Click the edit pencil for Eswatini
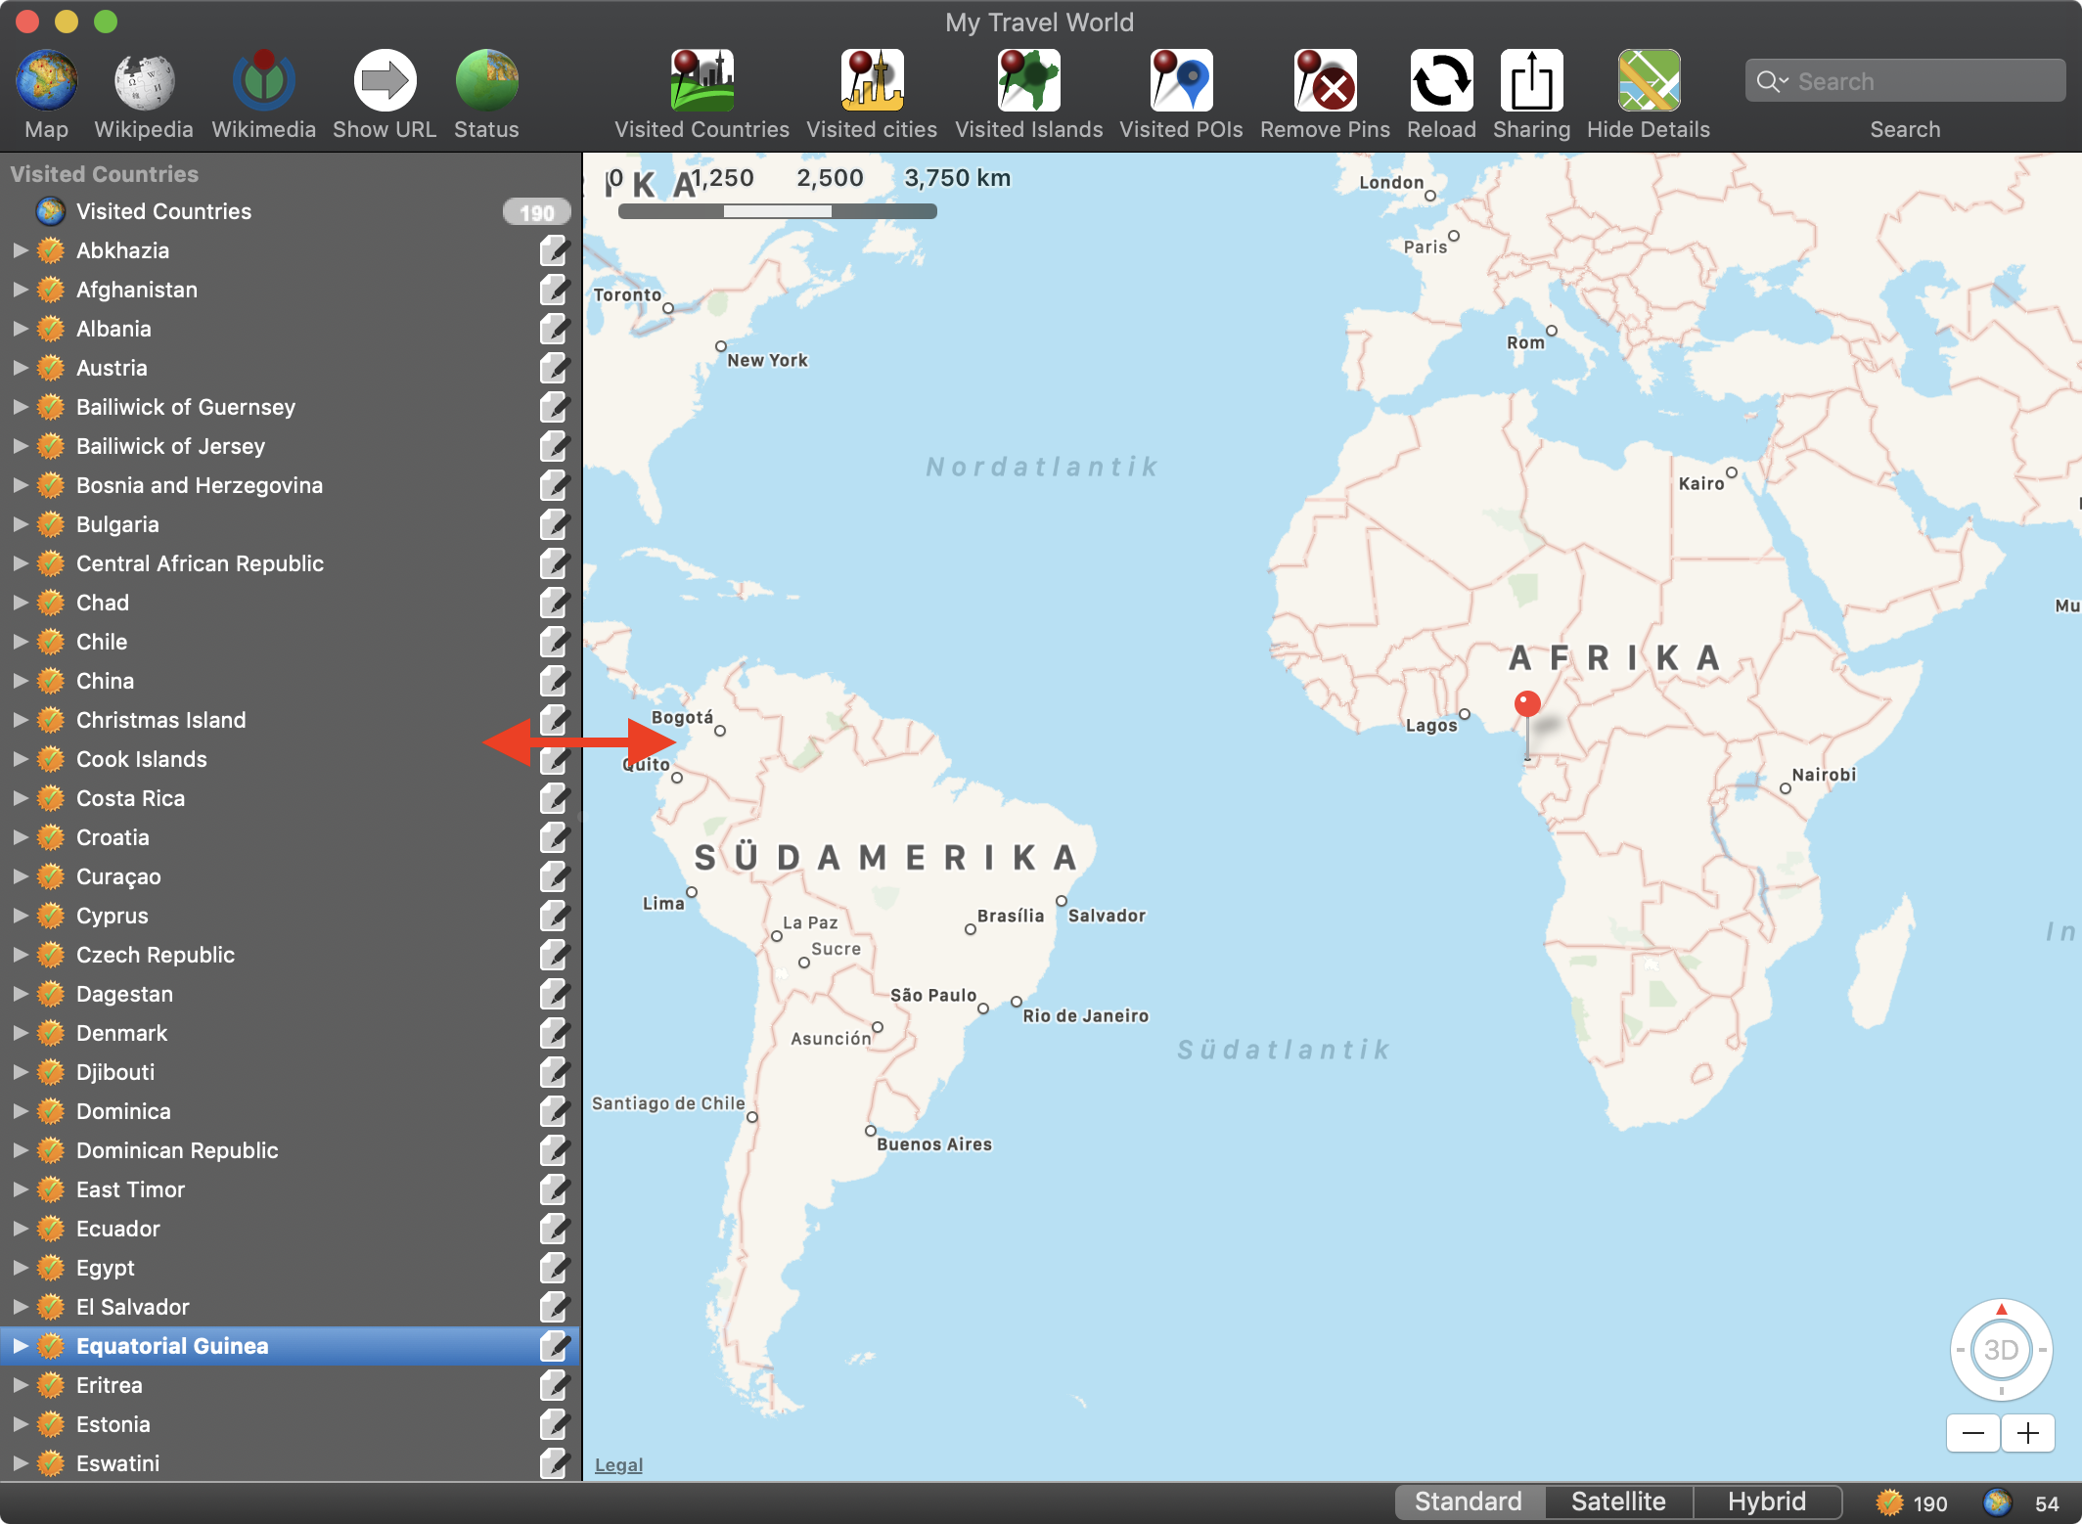2082x1524 pixels. coord(554,1463)
